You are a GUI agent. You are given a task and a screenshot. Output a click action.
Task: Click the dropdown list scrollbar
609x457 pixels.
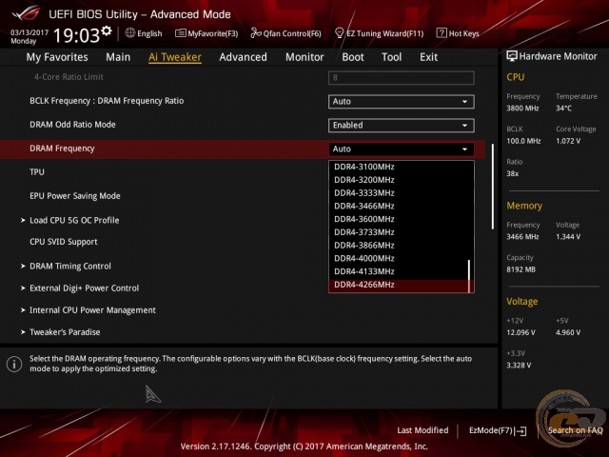pos(469,276)
